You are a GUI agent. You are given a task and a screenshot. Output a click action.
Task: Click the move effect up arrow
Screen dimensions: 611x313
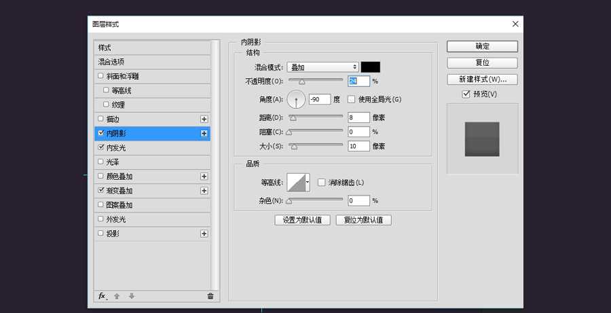[117, 296]
